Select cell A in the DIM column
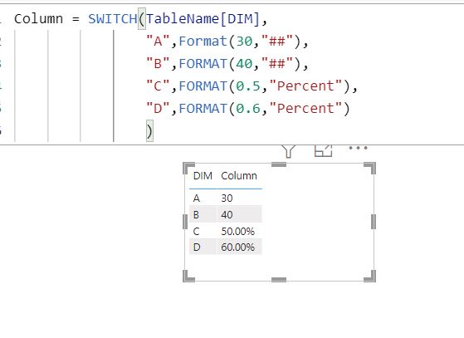This screenshot has height=338, width=464. point(197,198)
